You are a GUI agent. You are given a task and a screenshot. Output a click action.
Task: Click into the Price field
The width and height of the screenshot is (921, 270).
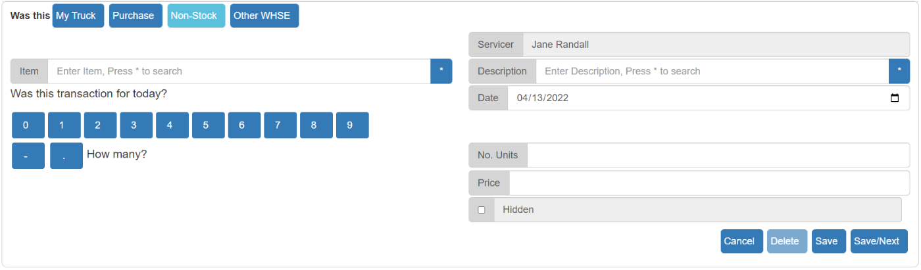click(x=709, y=183)
